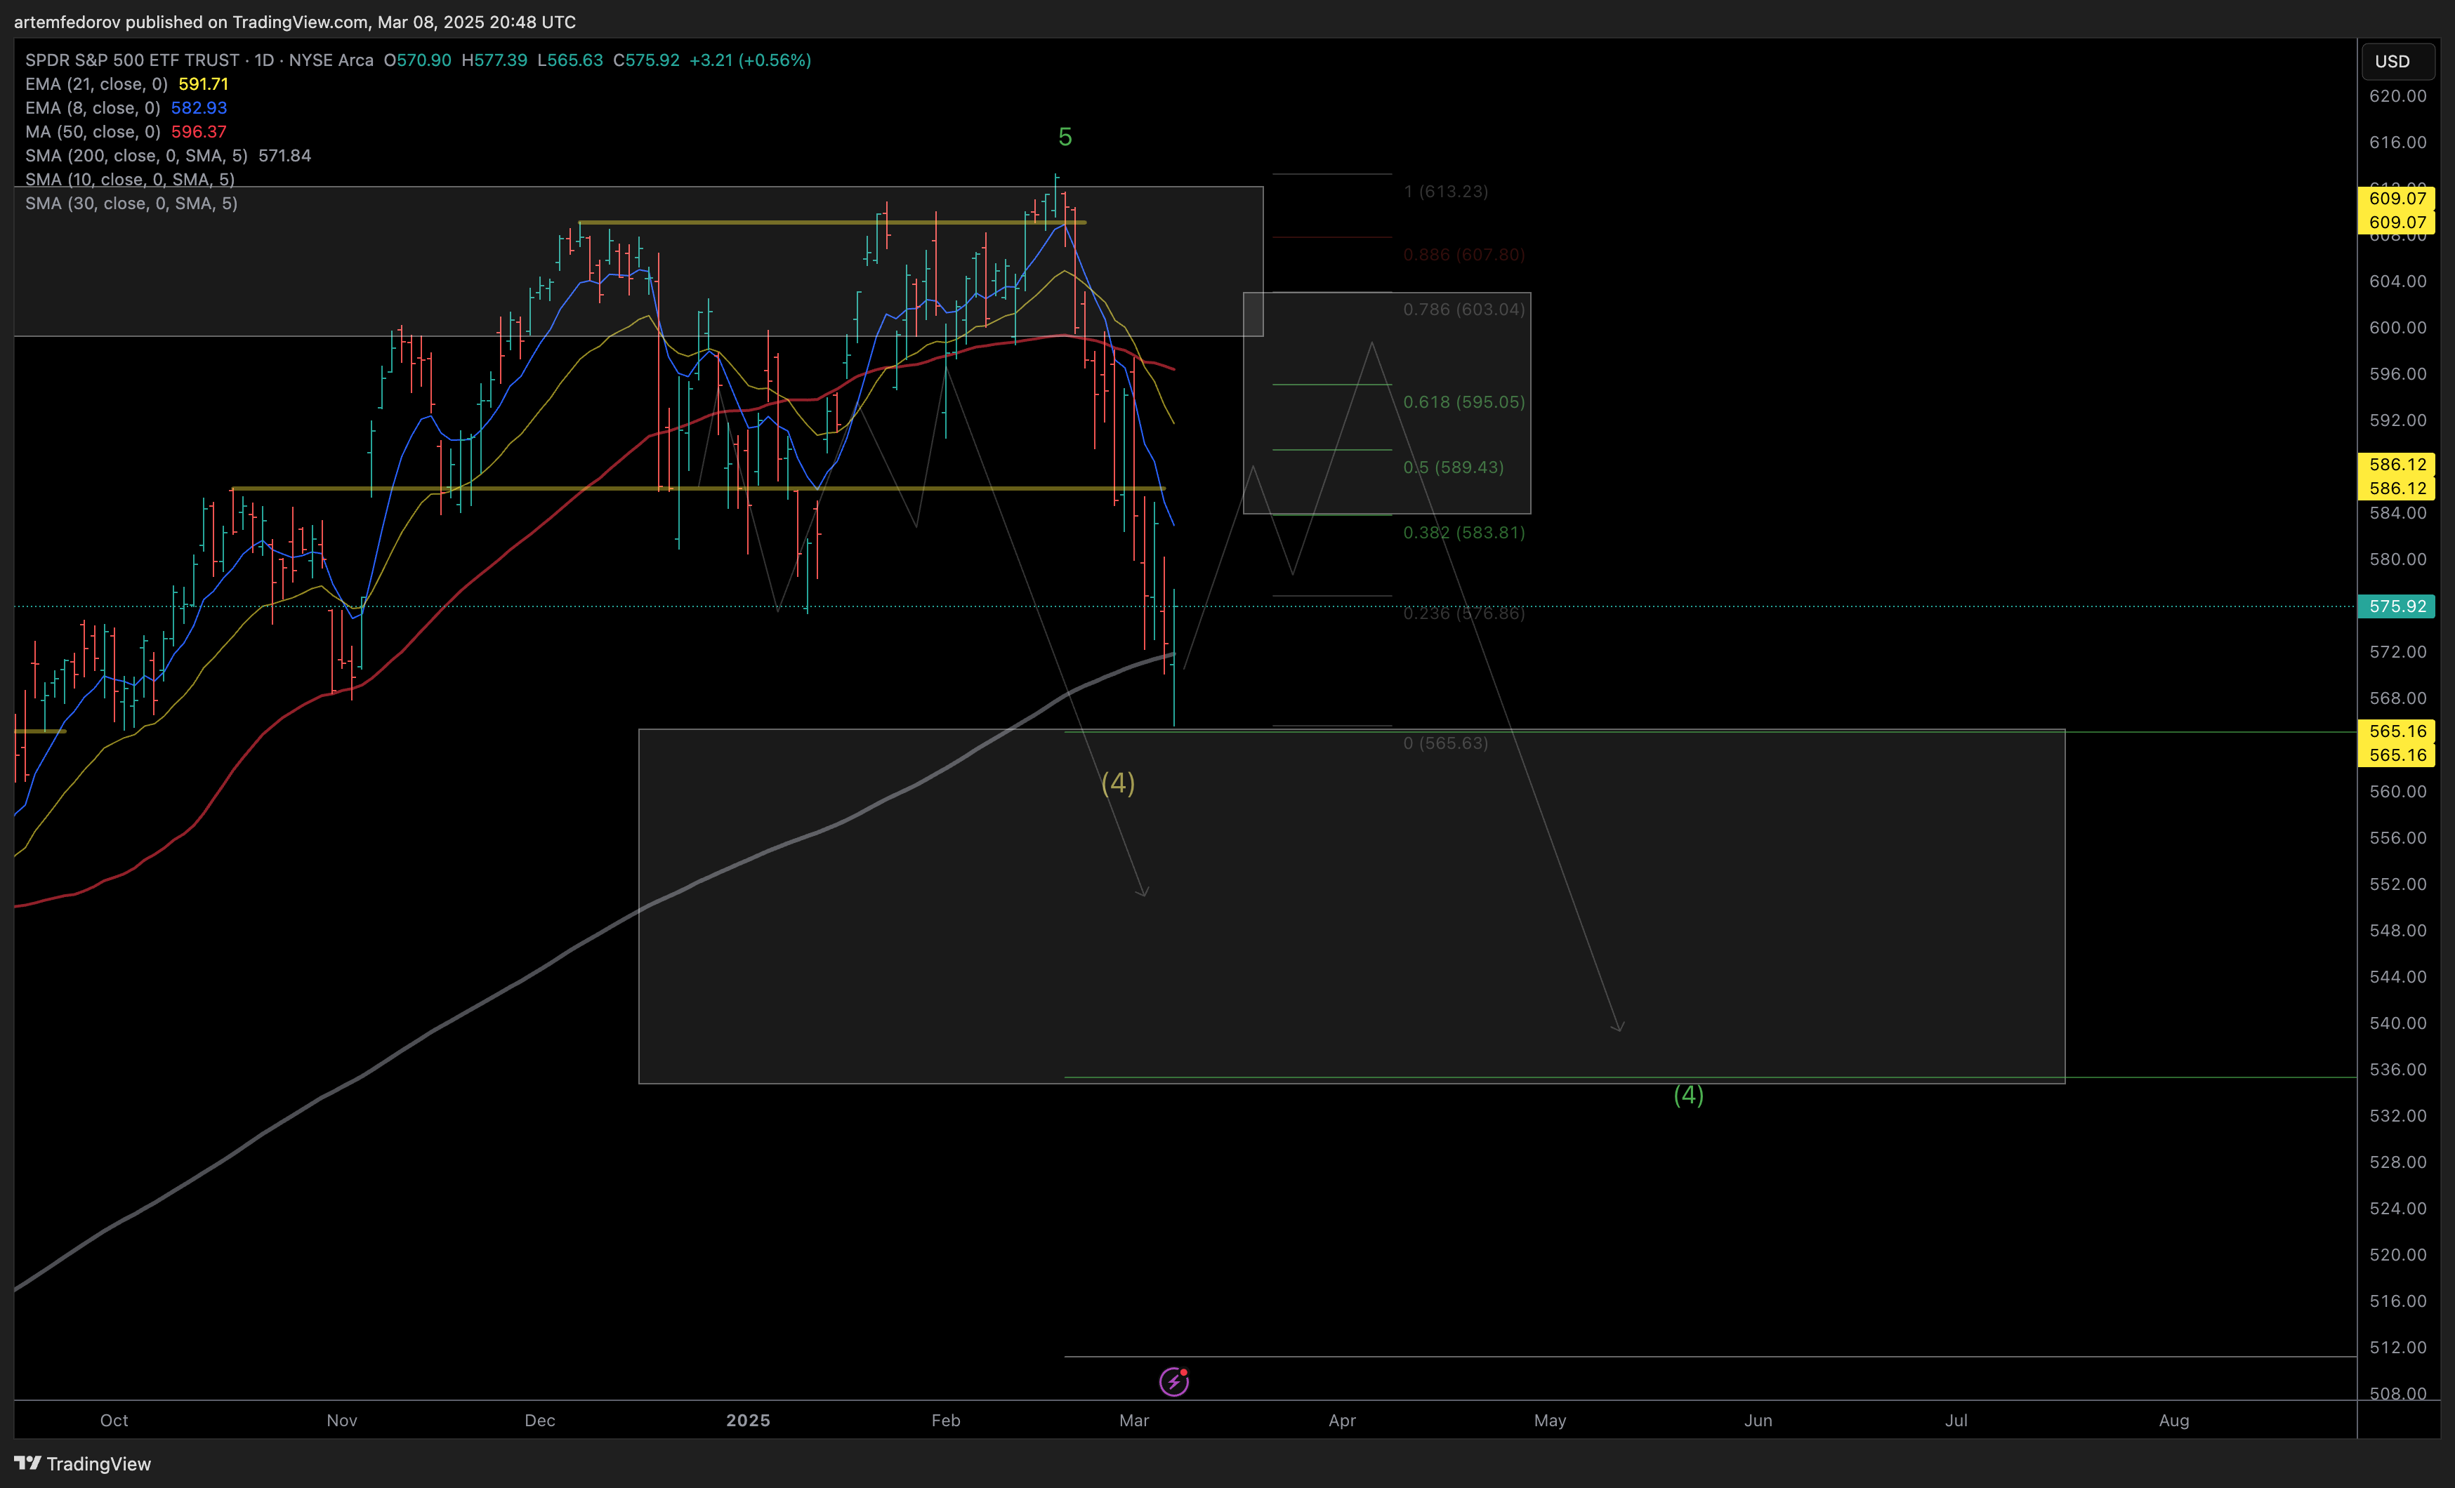The height and width of the screenshot is (1488, 2455).
Task: Click the 536.00 price scale label
Action: tap(2397, 1070)
